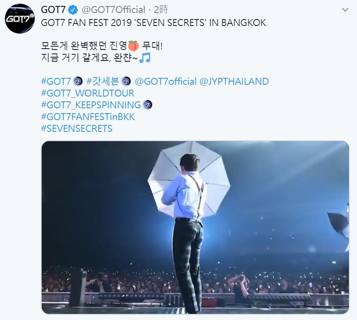
Task: Click the @GOT7Official handle
Action: (114, 9)
